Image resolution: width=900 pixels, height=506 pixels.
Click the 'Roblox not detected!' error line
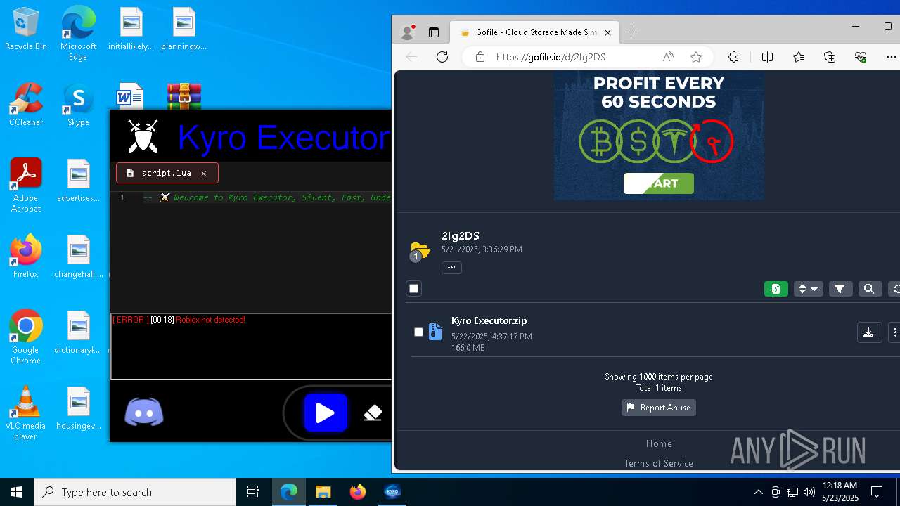click(x=179, y=320)
